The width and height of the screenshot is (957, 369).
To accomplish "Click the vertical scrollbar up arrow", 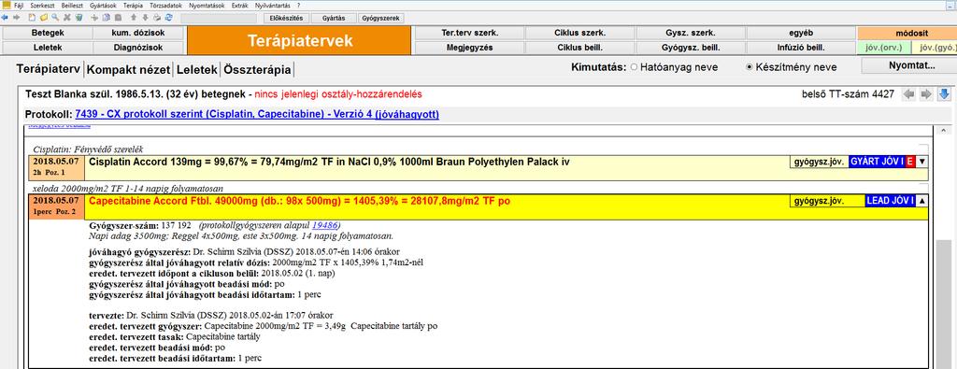I will tap(944, 131).
